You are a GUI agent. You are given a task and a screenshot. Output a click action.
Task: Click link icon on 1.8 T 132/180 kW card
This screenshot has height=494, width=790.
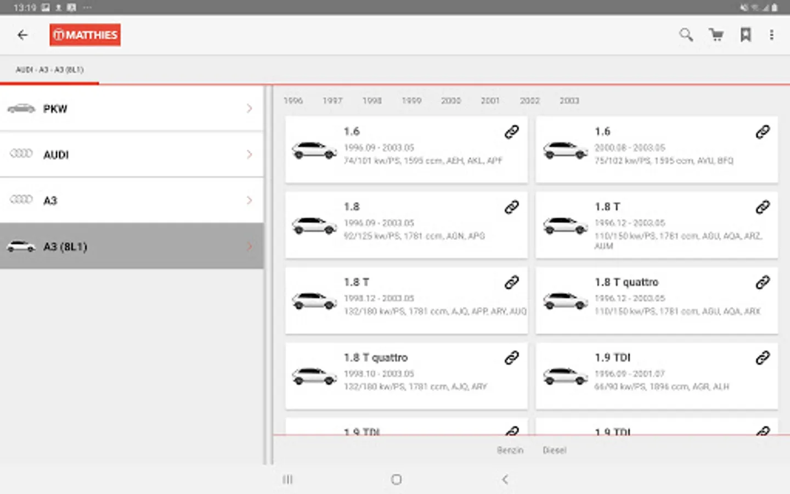click(511, 282)
